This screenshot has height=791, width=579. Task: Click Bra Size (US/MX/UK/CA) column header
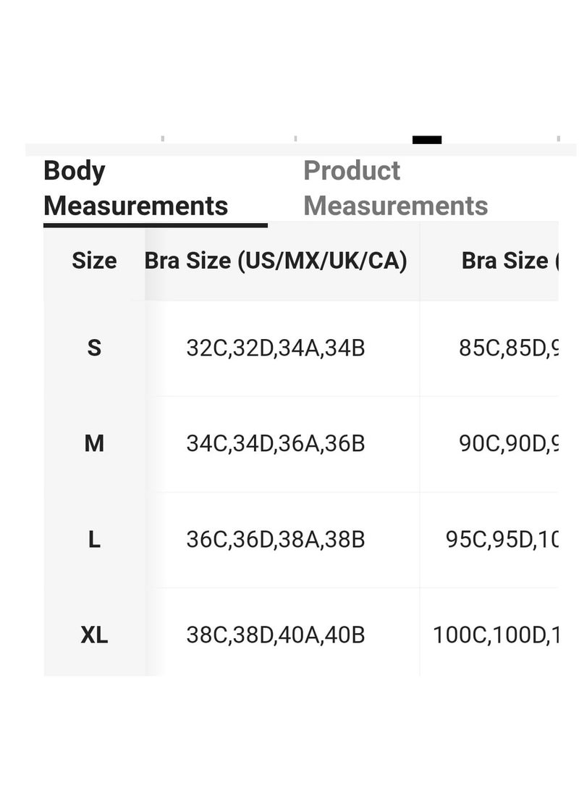pyautogui.click(x=276, y=261)
